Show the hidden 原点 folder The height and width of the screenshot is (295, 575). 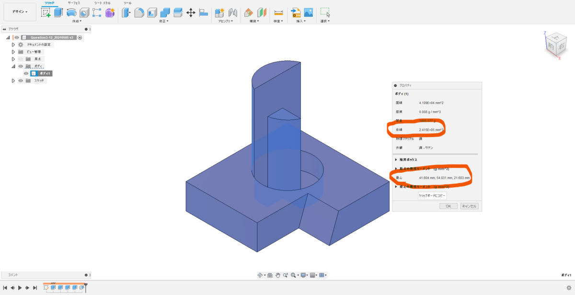21,59
